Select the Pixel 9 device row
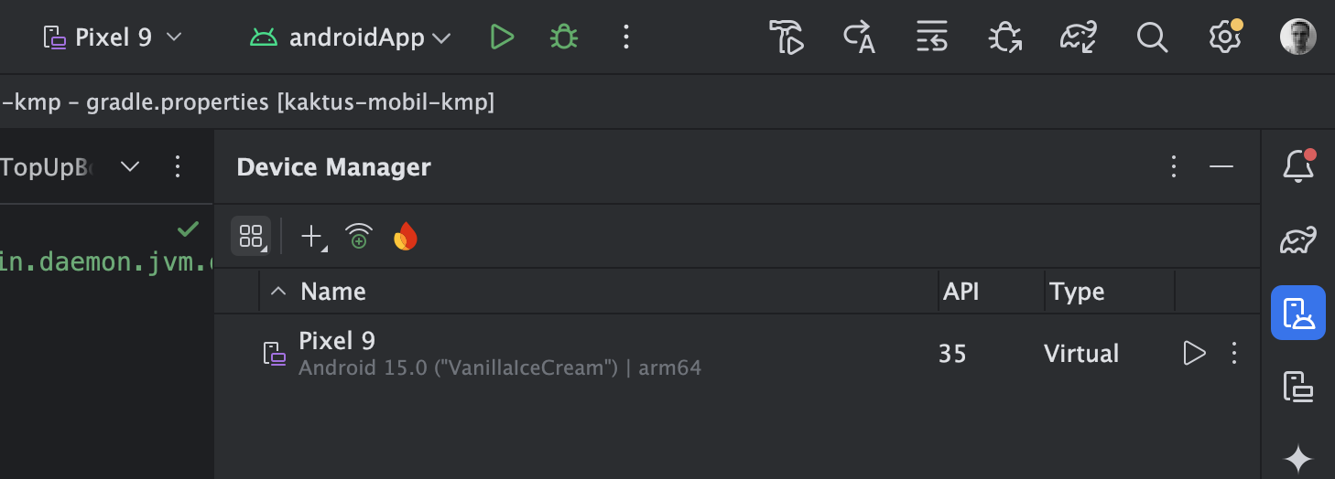The width and height of the screenshot is (1335, 479). (x=549, y=353)
